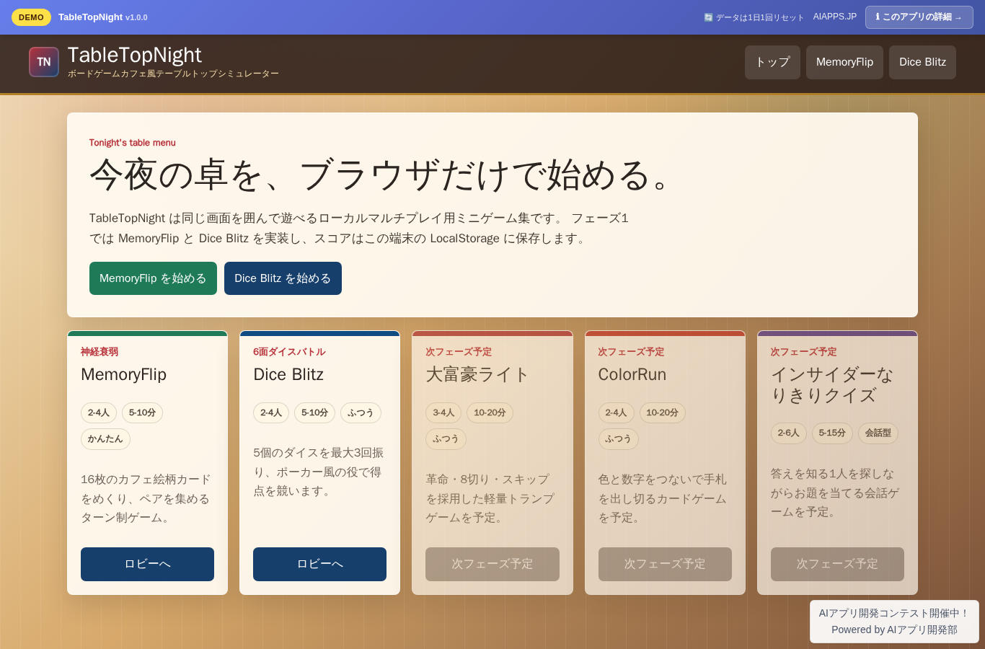Click the TableTopNight v1.0.0 top bar label
The height and width of the screenshot is (649, 985).
[x=103, y=17]
